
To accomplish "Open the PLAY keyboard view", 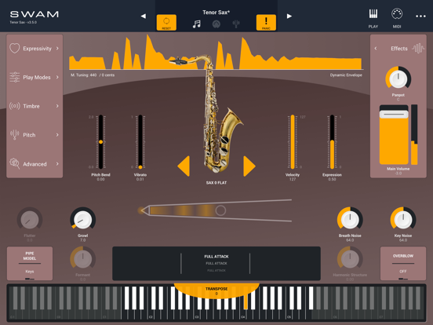I will tap(373, 18).
